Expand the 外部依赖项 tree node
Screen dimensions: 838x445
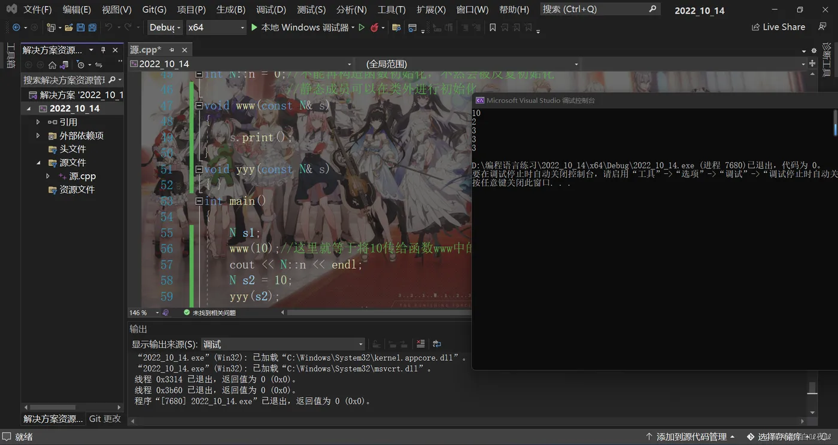[38, 136]
